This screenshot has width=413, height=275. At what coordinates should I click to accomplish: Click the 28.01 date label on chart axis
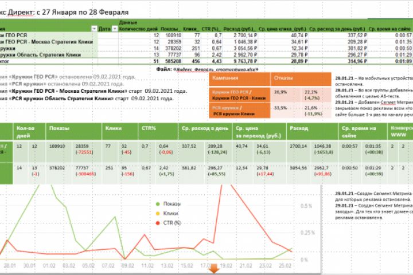10,266
